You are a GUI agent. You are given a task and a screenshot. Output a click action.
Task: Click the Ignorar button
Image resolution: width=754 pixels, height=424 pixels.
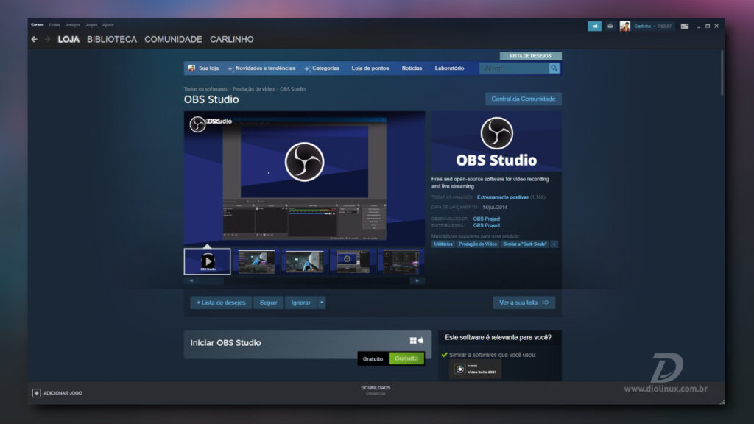[300, 303]
